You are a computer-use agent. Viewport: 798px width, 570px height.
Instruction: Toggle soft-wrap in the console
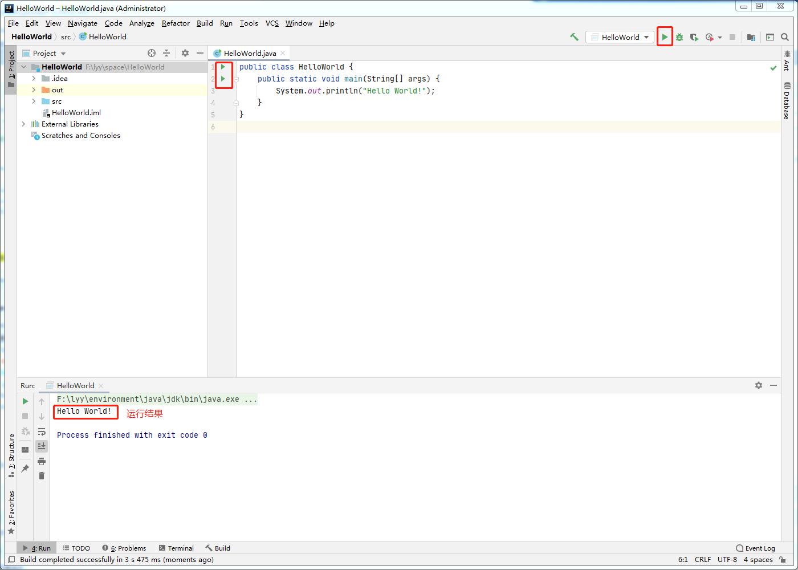coord(42,431)
